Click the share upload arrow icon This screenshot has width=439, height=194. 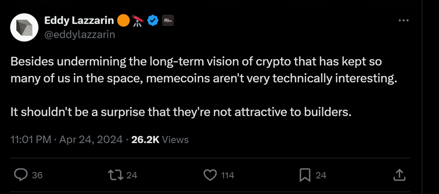(x=399, y=175)
